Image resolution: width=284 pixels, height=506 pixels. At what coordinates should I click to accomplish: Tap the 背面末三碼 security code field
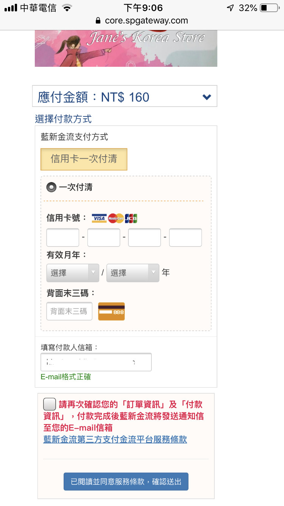[69, 311]
